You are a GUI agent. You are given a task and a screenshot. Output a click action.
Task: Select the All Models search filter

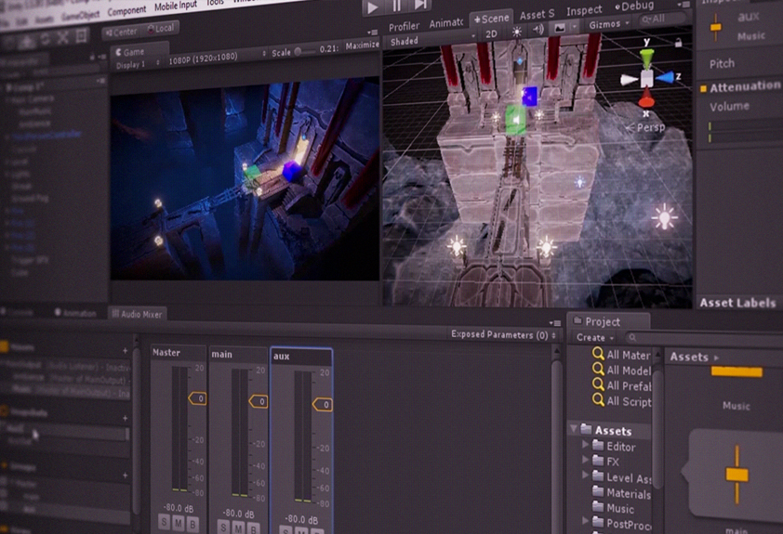click(x=622, y=370)
